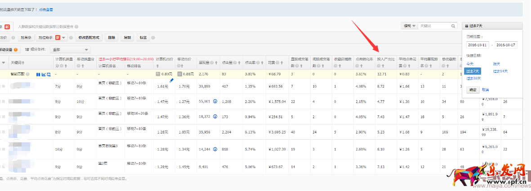The height and width of the screenshot is (191, 531).
Task: Sort by 投入产出比 using its arrow icon
Action: pyautogui.click(x=379, y=66)
